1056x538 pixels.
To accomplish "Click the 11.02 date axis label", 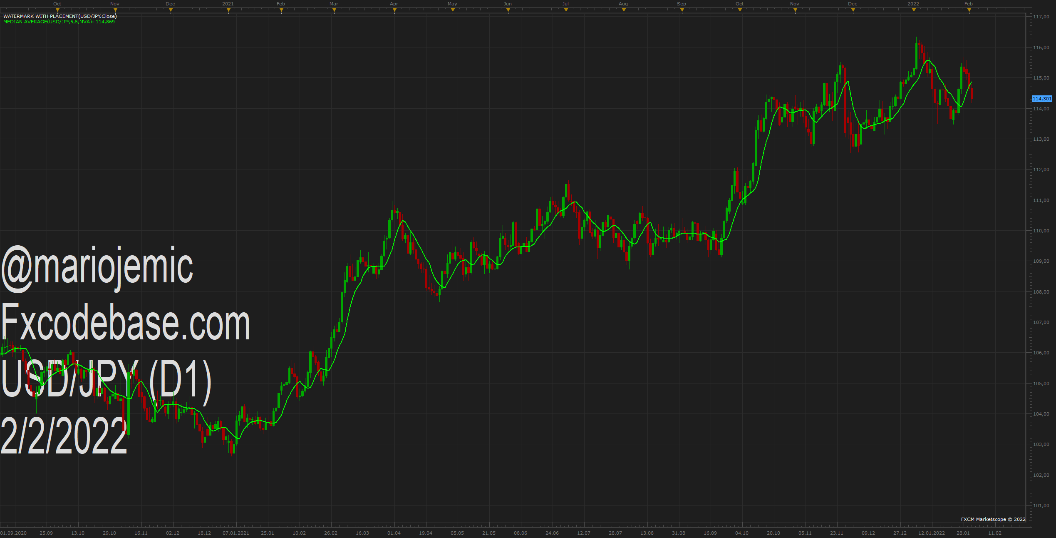I will [995, 533].
